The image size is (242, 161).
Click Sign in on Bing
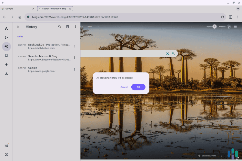click(x=211, y=26)
